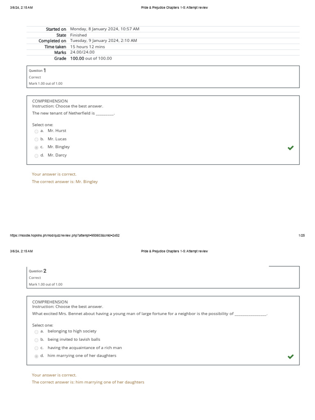Click the first page title header text
The width and height of the screenshot is (315, 420).
[x=174, y=7]
